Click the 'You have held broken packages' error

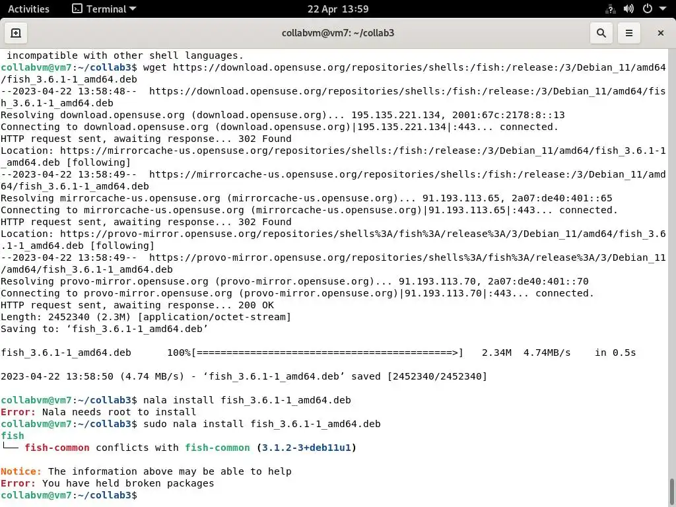[x=128, y=483]
